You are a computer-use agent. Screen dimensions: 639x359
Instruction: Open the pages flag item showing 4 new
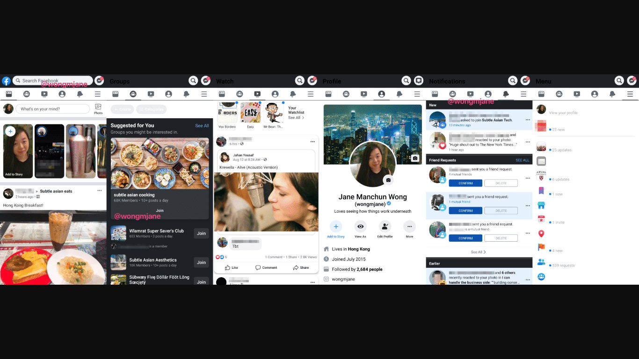541,248
